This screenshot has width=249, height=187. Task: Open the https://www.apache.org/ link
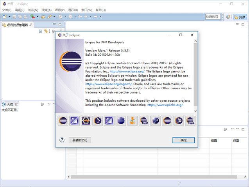164,105
